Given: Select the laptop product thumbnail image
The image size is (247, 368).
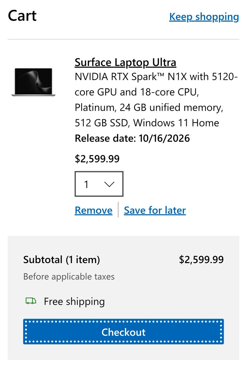Looking at the screenshot, I should (x=33, y=82).
